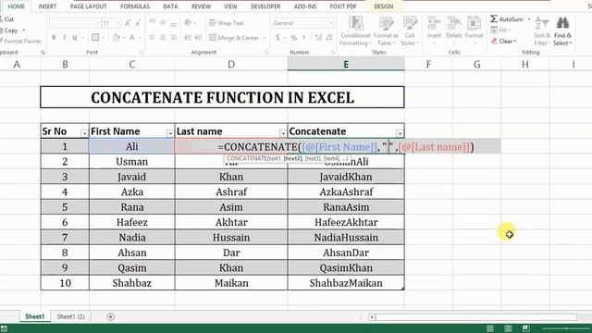Click Merge & Center
Viewport: 592px width, 333px height.
pyautogui.click(x=234, y=37)
